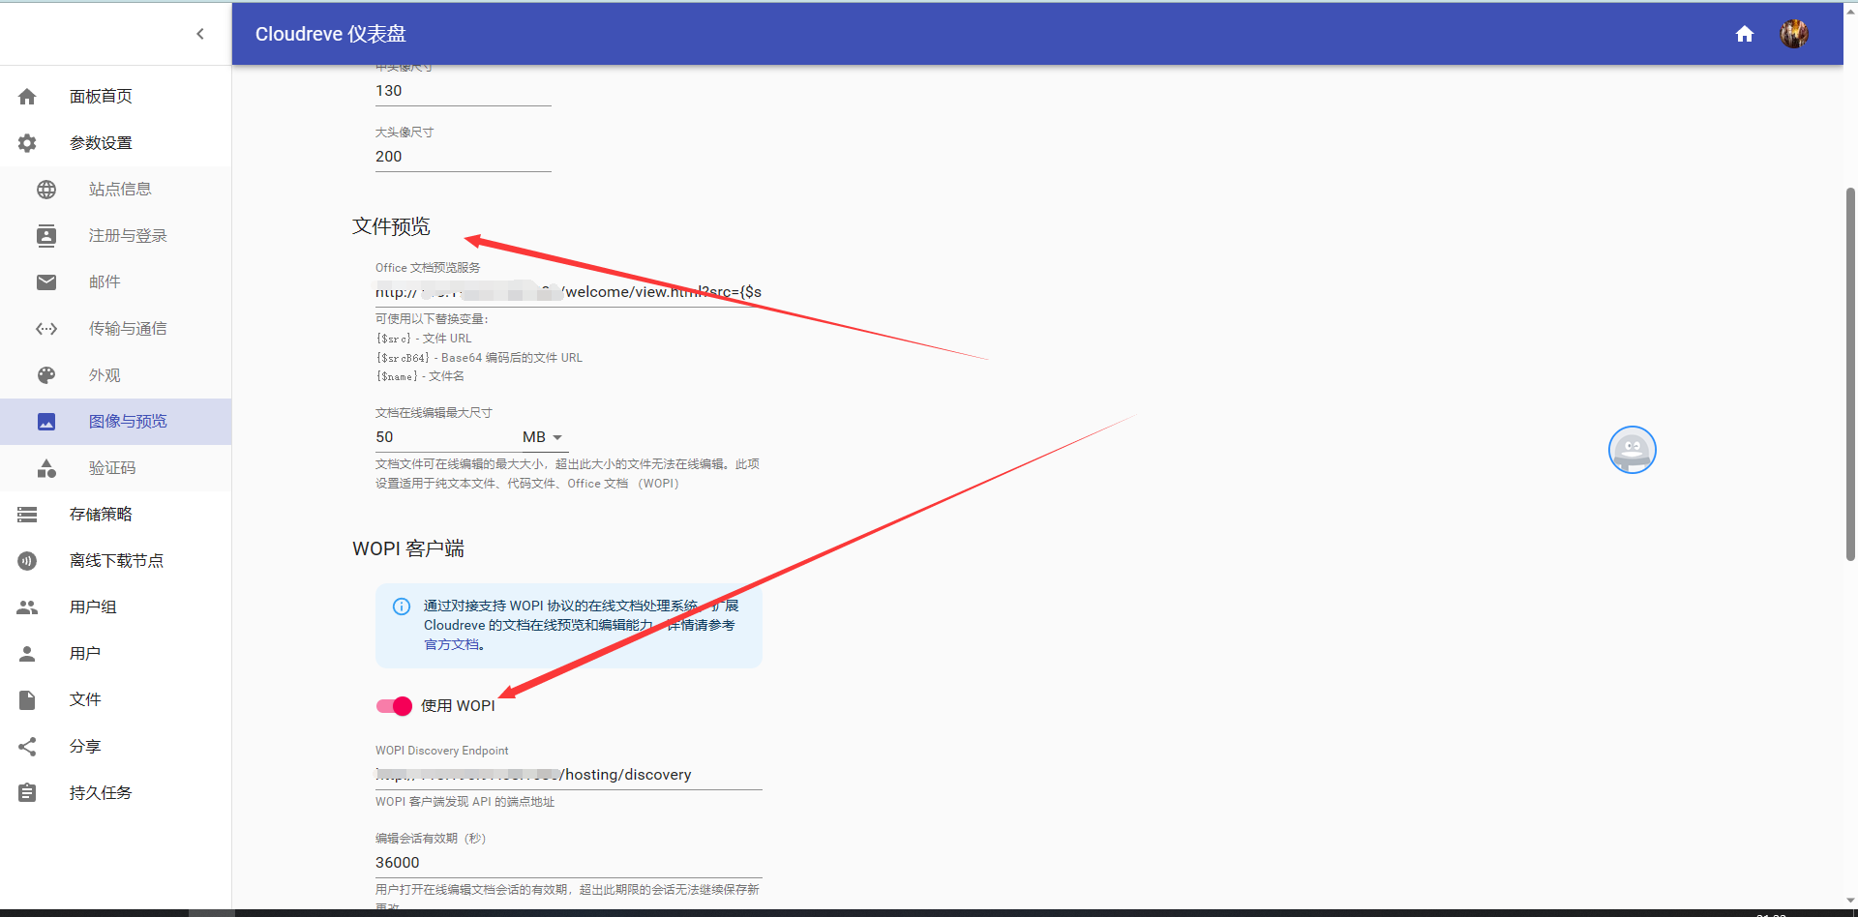Click the share icon for 分享
Screen dimensions: 1858x917
pos(27,747)
